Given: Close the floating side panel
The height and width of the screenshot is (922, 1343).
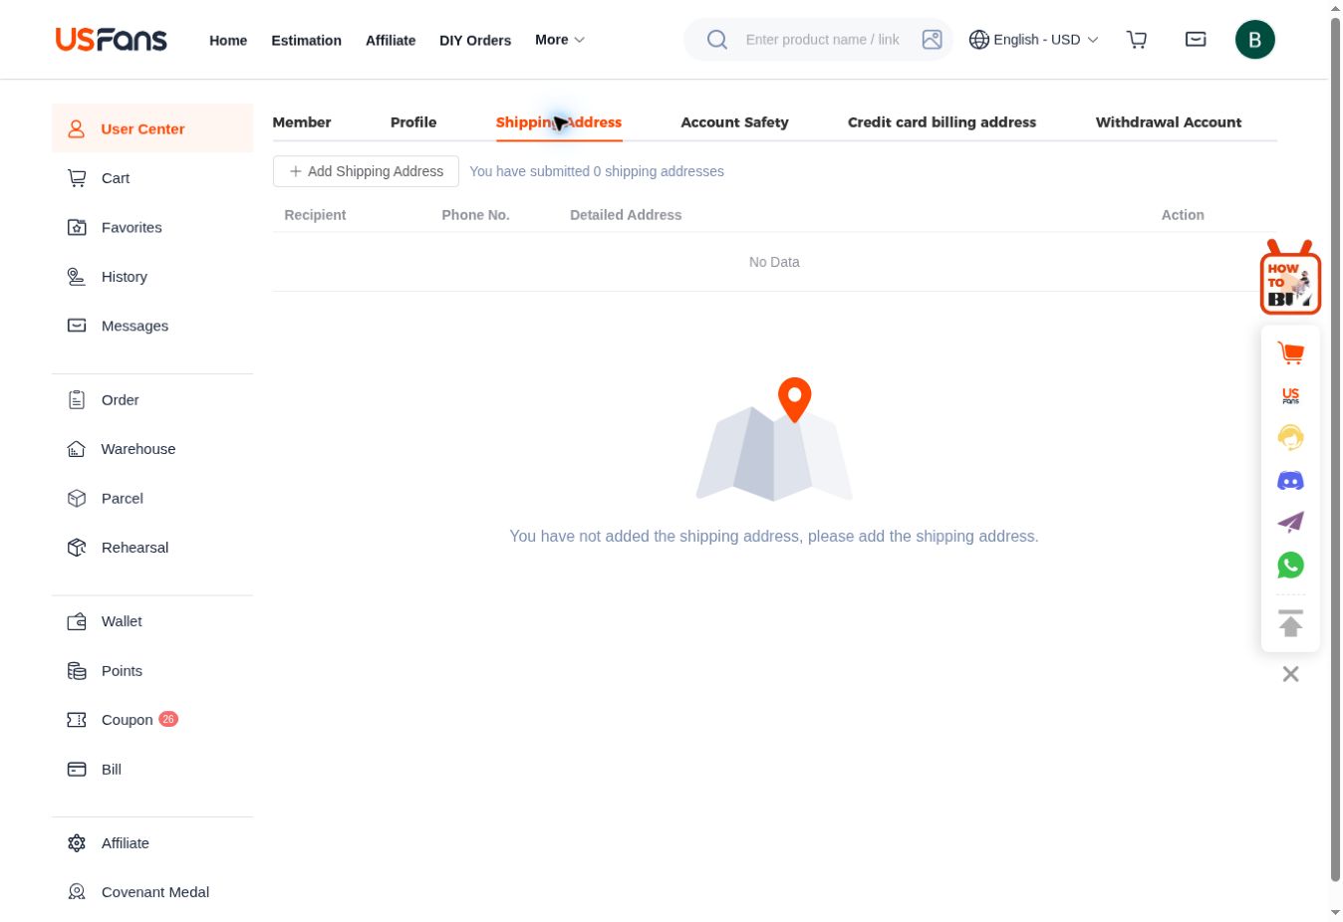Looking at the screenshot, I should coord(1290,674).
